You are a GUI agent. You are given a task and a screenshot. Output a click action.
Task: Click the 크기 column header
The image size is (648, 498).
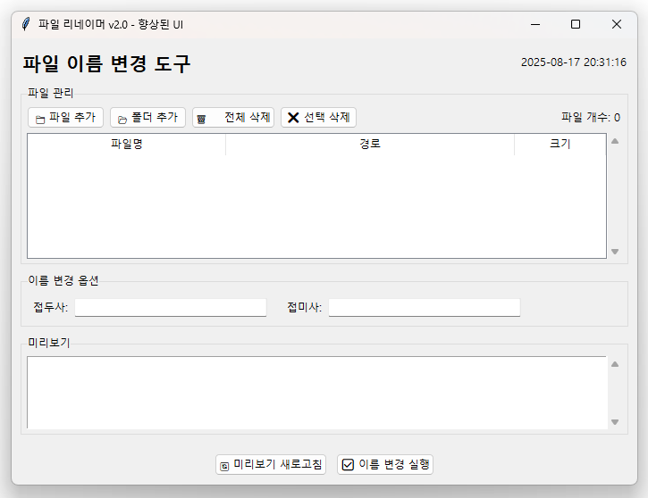[x=560, y=144]
